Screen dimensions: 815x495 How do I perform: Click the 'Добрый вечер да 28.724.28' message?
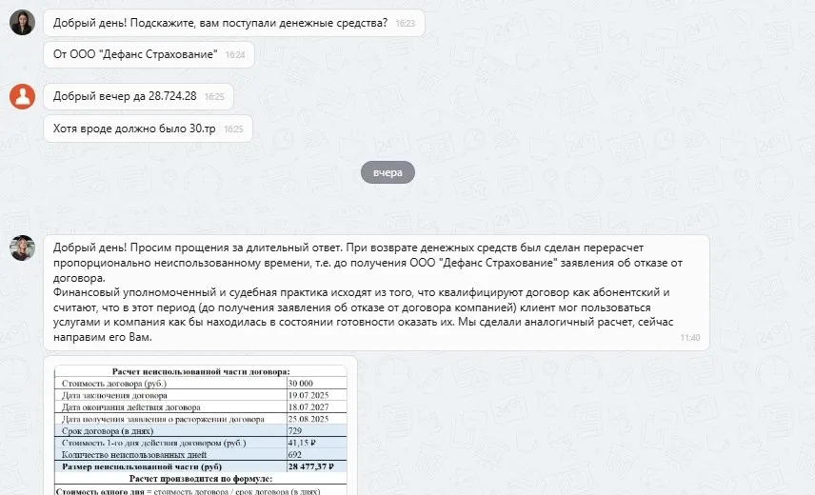click(125, 96)
